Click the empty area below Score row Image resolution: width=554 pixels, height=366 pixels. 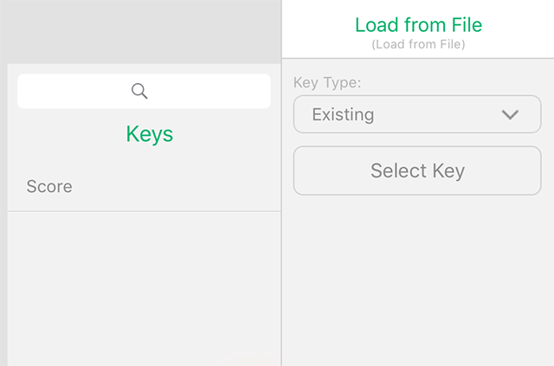tap(145, 289)
